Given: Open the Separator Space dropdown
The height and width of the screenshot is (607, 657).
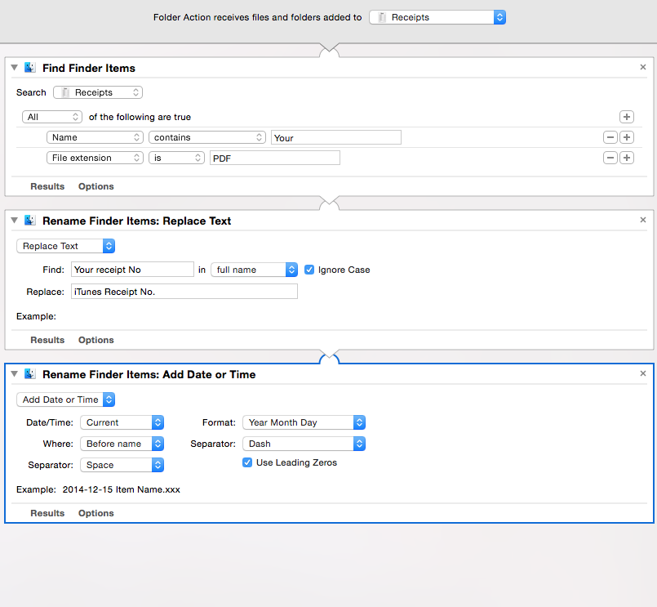Looking at the screenshot, I should point(122,465).
